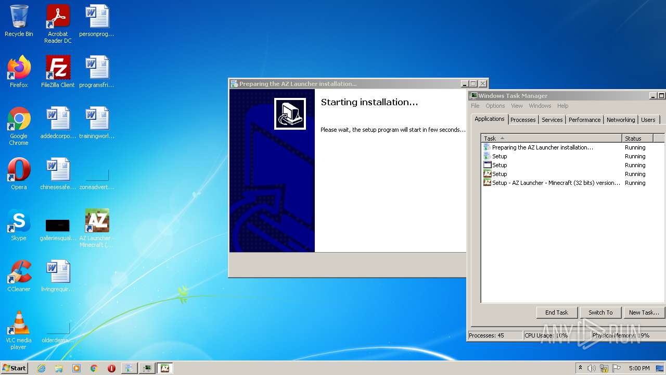Click Switch To button
The width and height of the screenshot is (666, 375).
pos(600,312)
